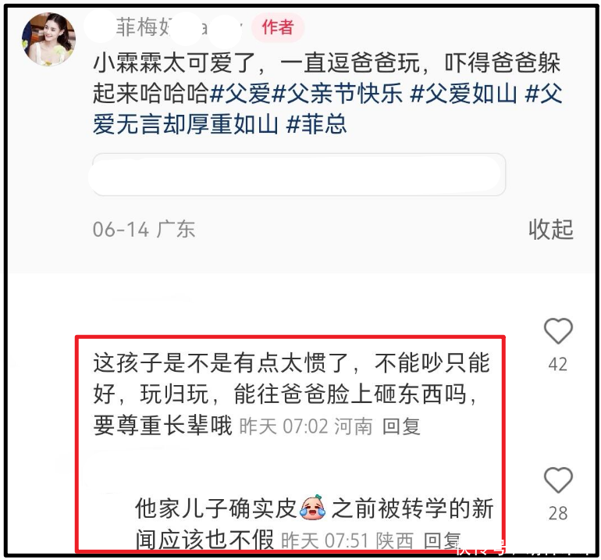Open the author's profile avatar
601x560 pixels.
coord(48,38)
